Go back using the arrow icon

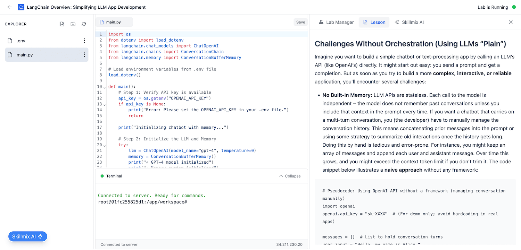9,7
